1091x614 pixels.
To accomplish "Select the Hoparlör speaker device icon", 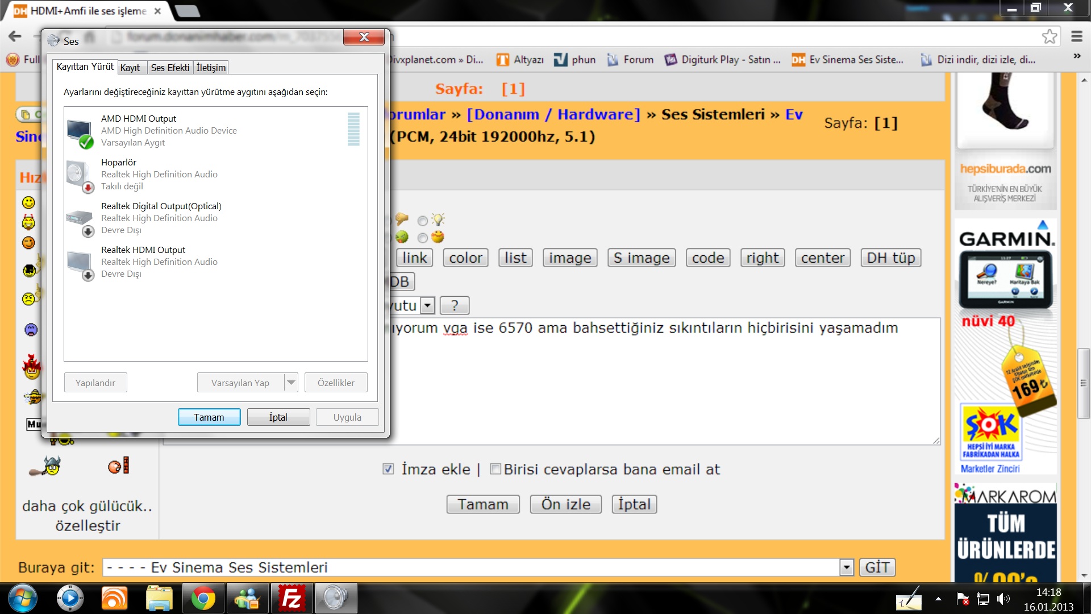I will [80, 176].
